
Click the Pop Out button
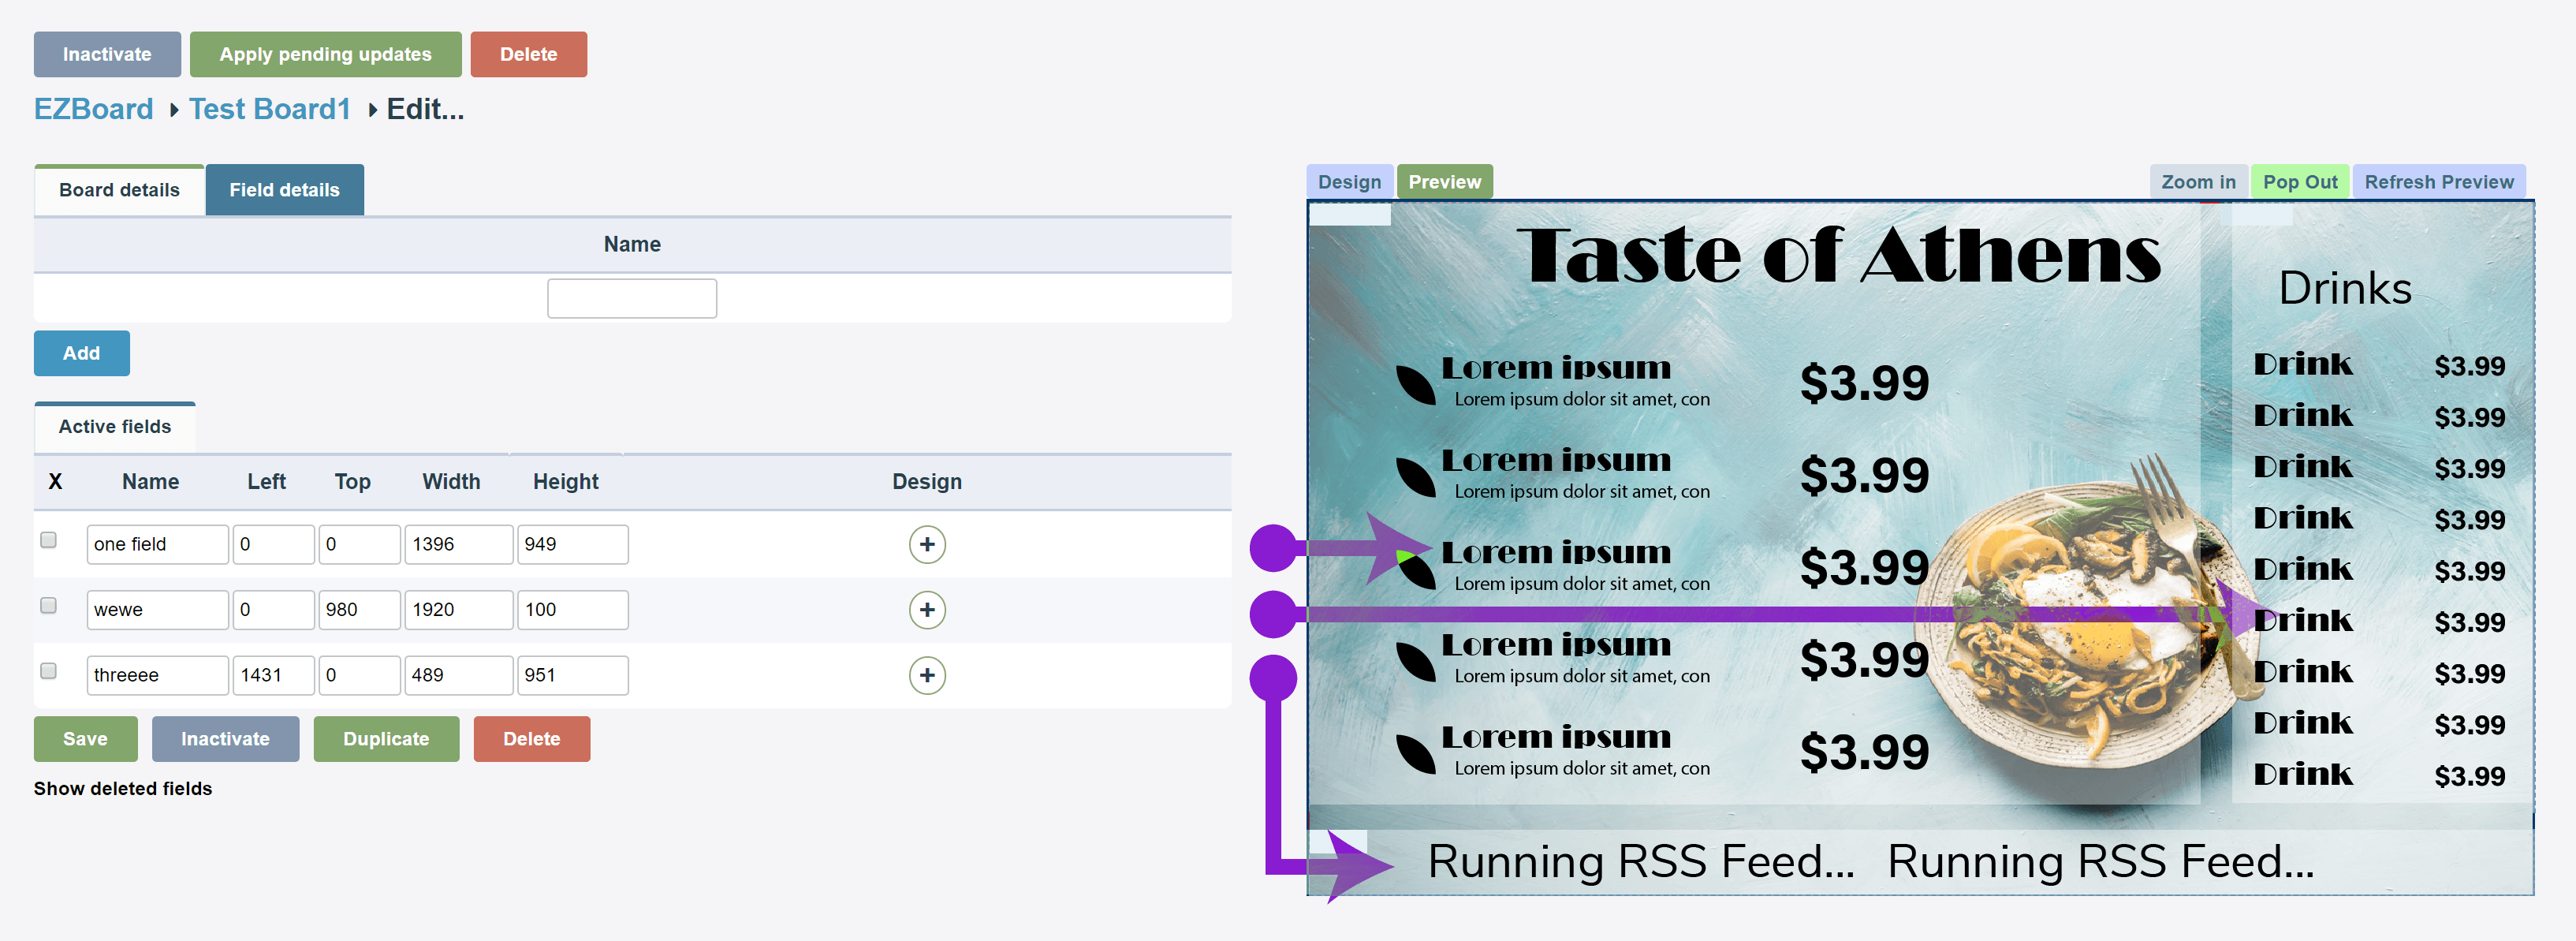(2300, 182)
